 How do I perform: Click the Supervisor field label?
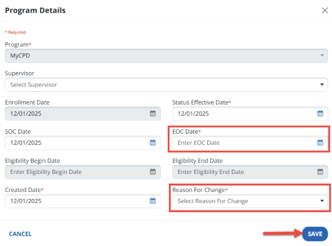click(19, 73)
